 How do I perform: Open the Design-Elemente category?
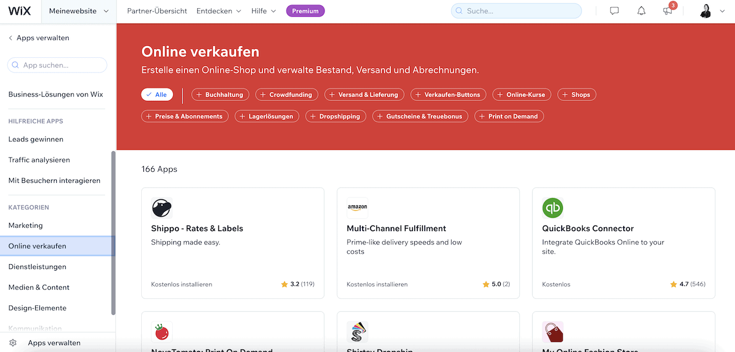coord(37,308)
